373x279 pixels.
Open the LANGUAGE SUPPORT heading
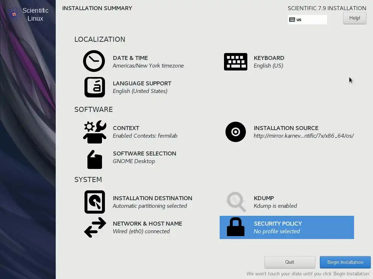coord(142,83)
